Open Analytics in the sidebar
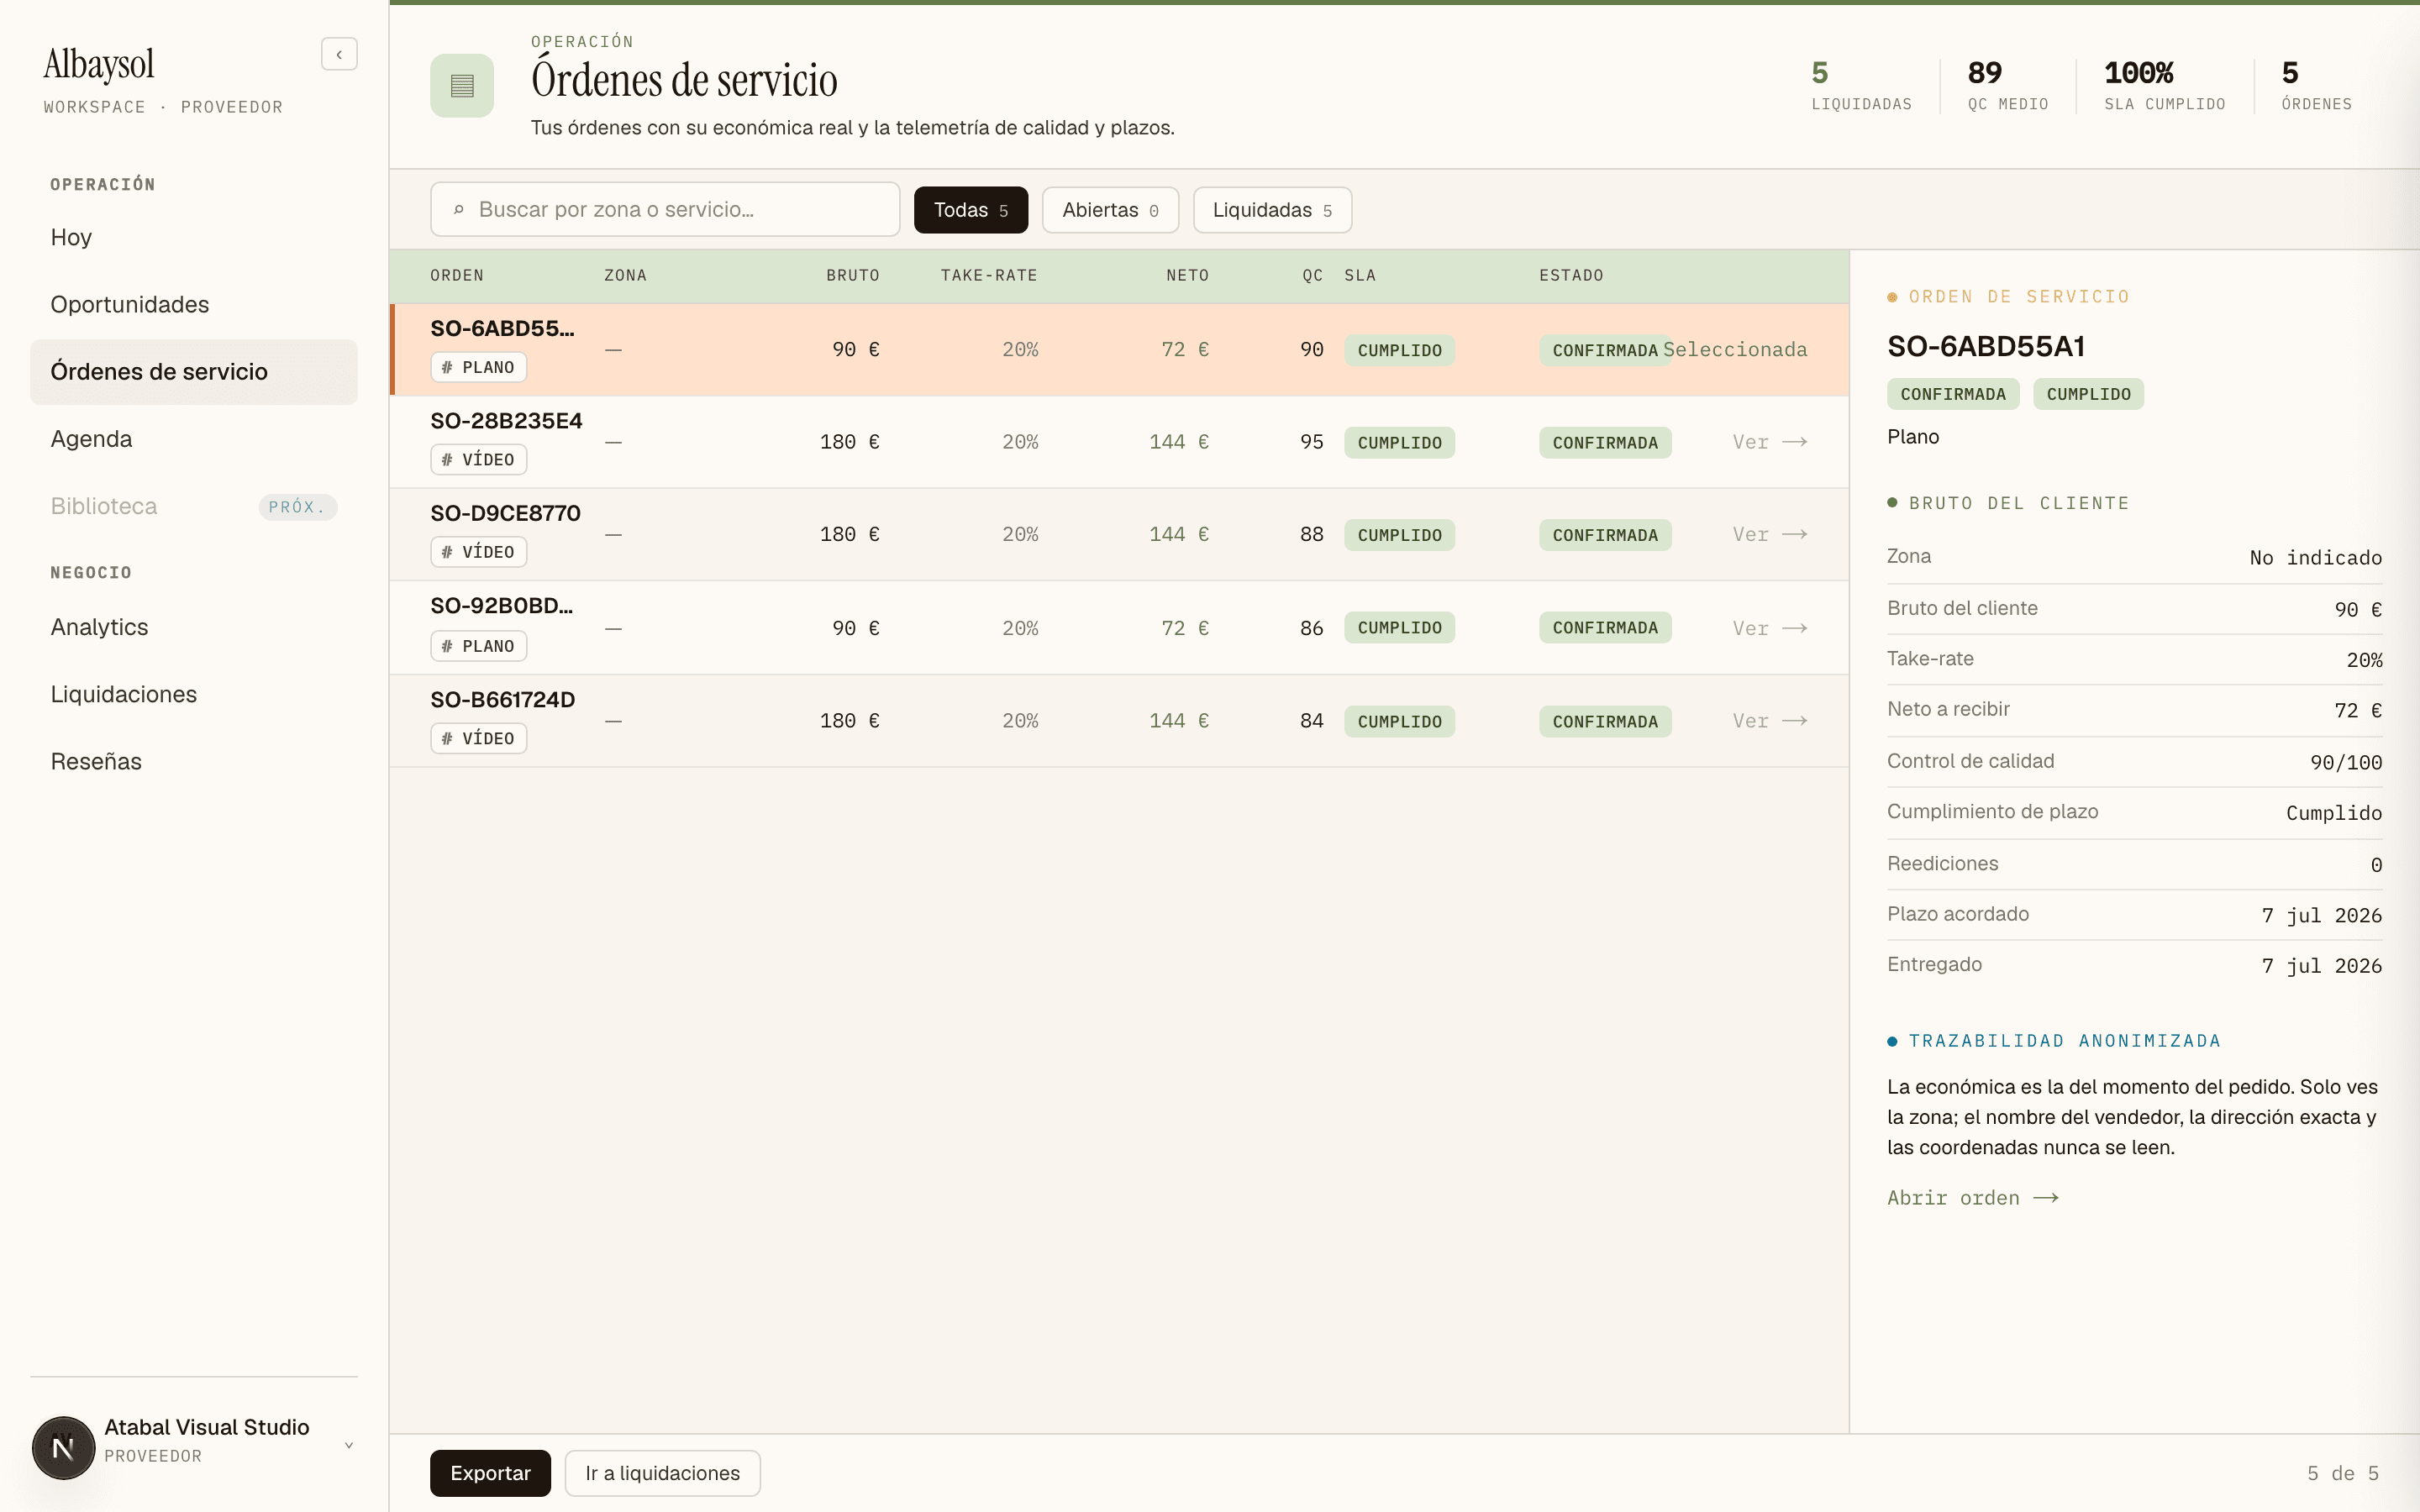 tap(194, 627)
